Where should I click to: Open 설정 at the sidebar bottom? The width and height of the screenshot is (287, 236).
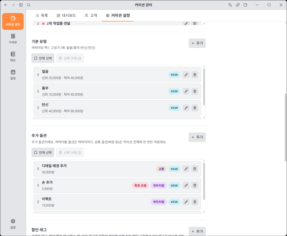tap(13, 224)
